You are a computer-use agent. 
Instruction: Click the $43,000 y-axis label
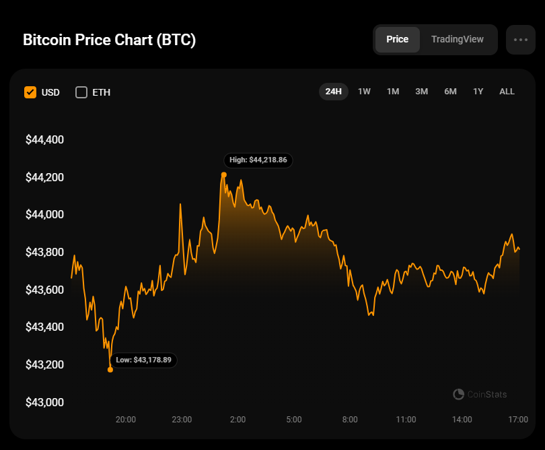(44, 402)
